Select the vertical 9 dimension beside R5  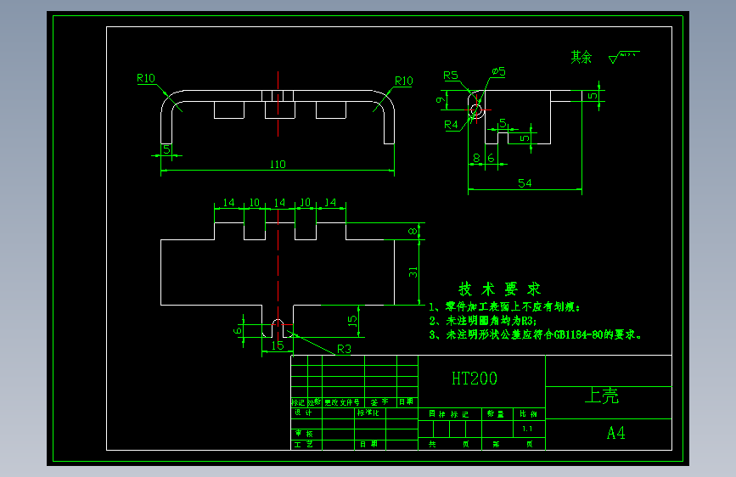tap(440, 100)
